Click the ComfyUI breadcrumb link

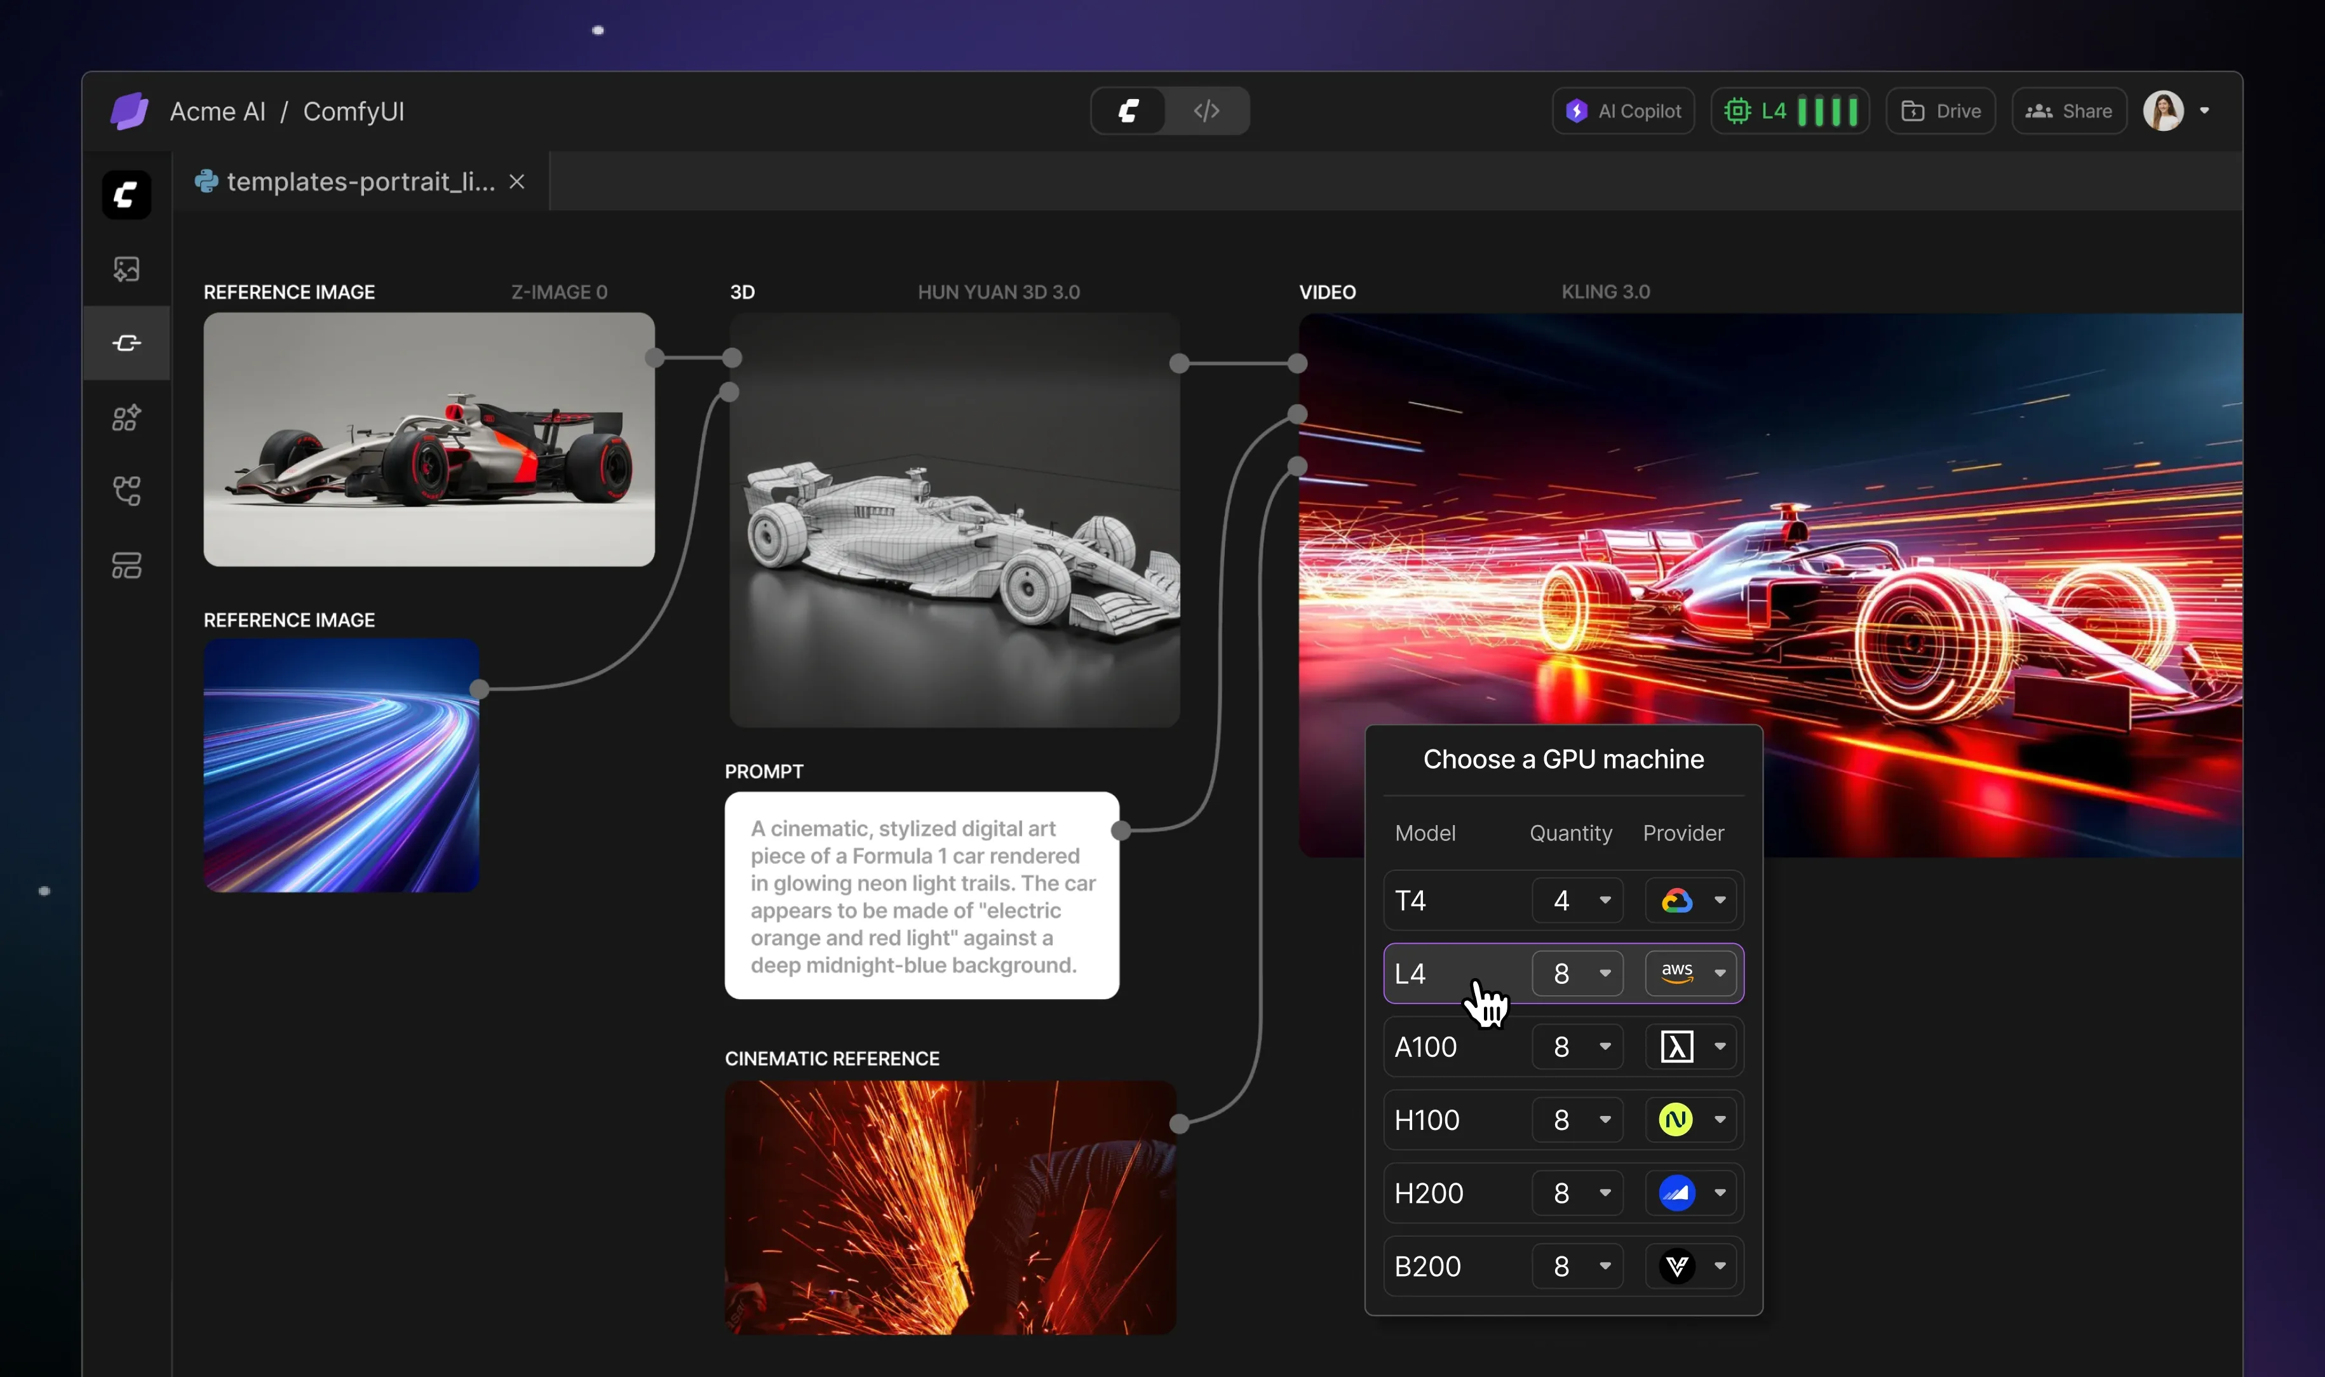[353, 111]
